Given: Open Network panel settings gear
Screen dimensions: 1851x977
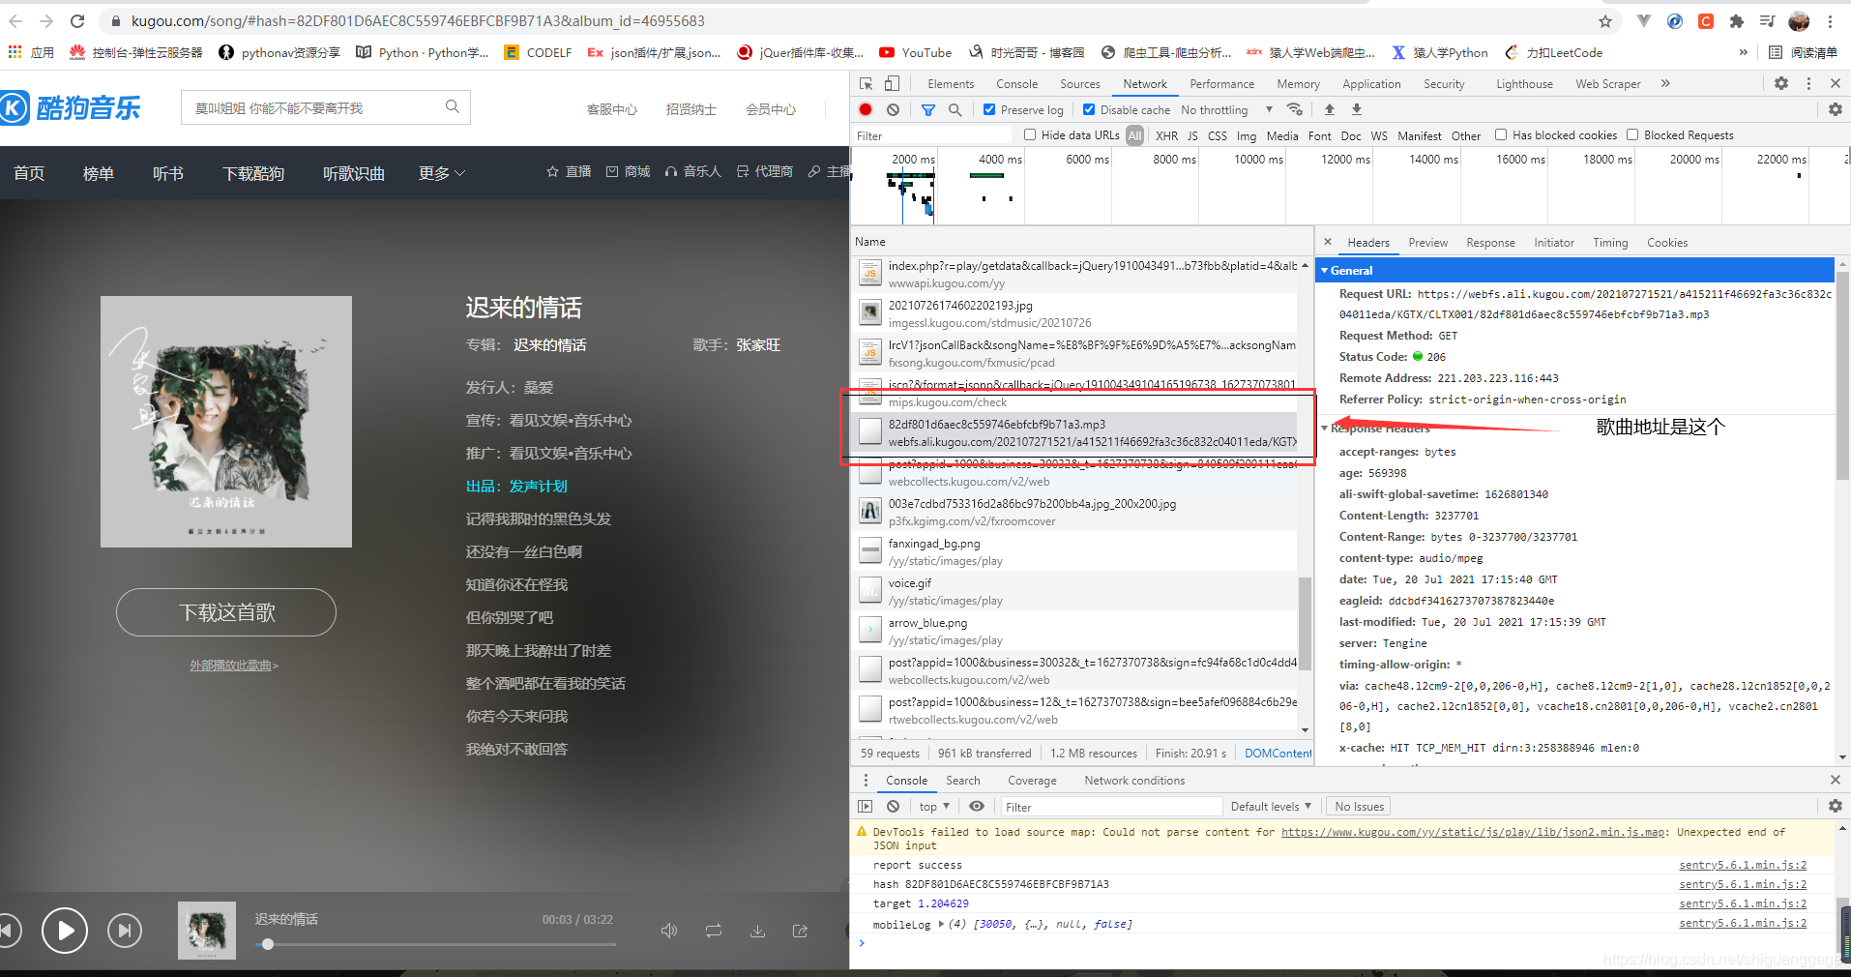Looking at the screenshot, I should point(1835,110).
